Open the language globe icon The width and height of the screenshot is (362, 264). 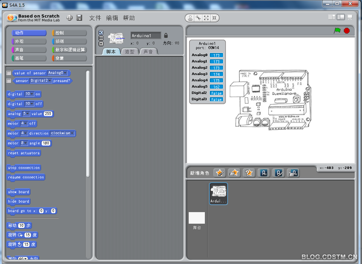tap(70, 18)
